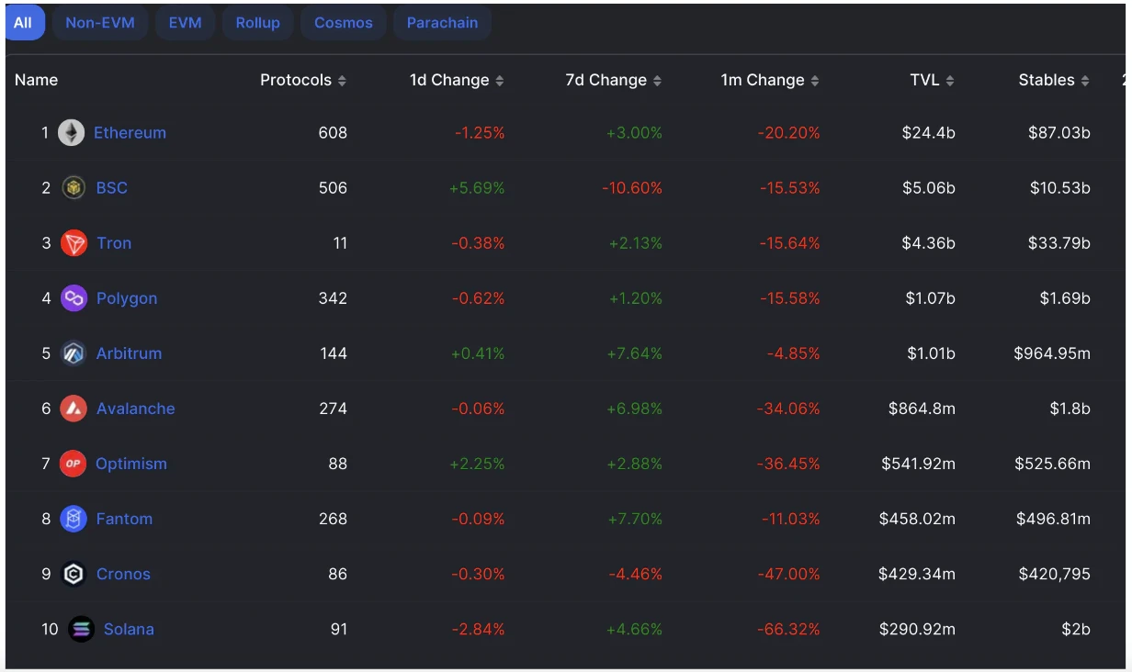Sort by 1m Change using its arrows

click(815, 81)
